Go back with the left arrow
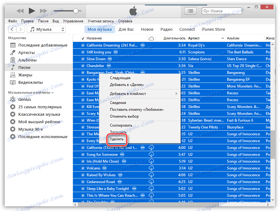Screen dimensions: 280x211 (12, 29)
